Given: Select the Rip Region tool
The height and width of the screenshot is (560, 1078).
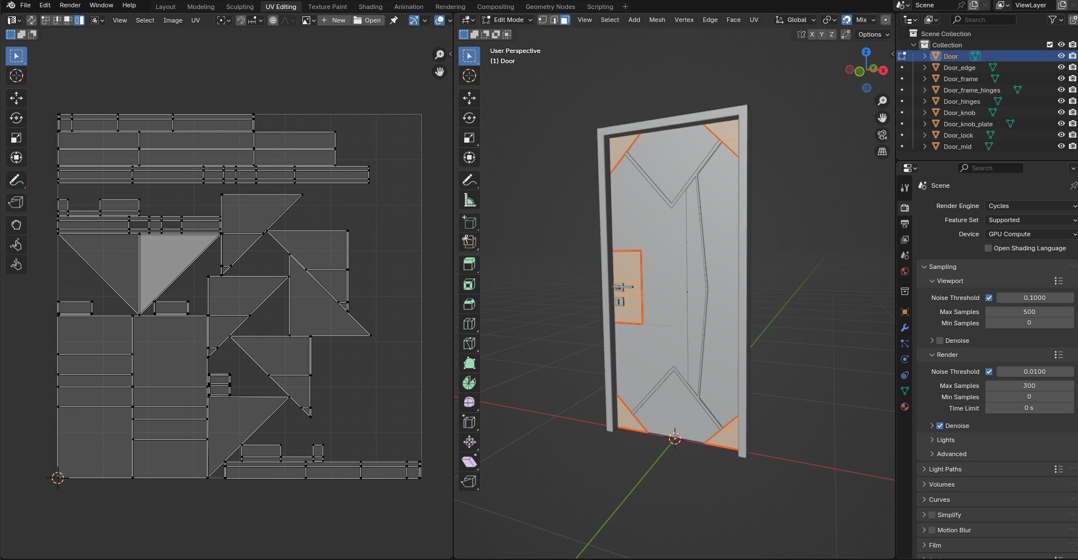Looking at the screenshot, I should tap(469, 482).
